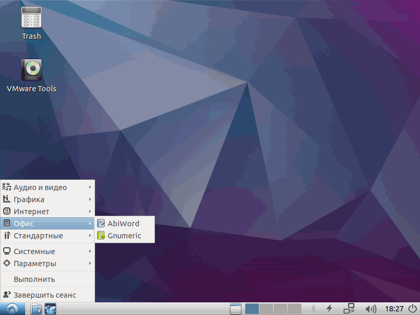Open the volume control speaker icon

tap(371, 309)
